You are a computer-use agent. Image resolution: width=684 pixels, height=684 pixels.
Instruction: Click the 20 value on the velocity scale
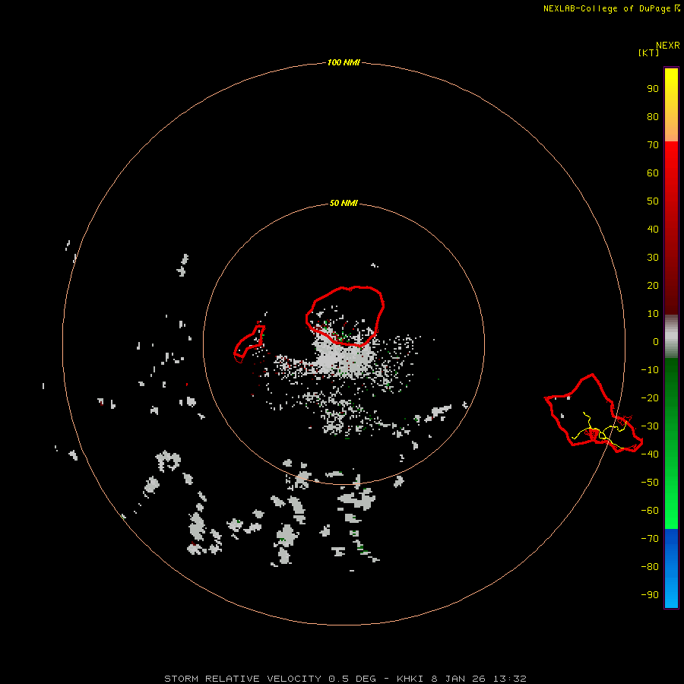653,286
